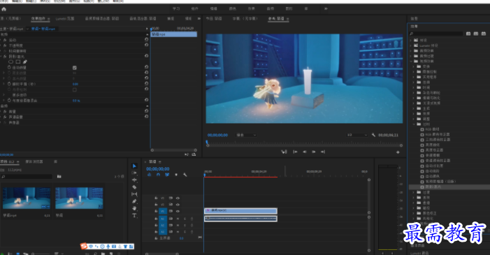Open workspace overflow double-arrow menu
The image size is (490, 255).
(326, 9)
